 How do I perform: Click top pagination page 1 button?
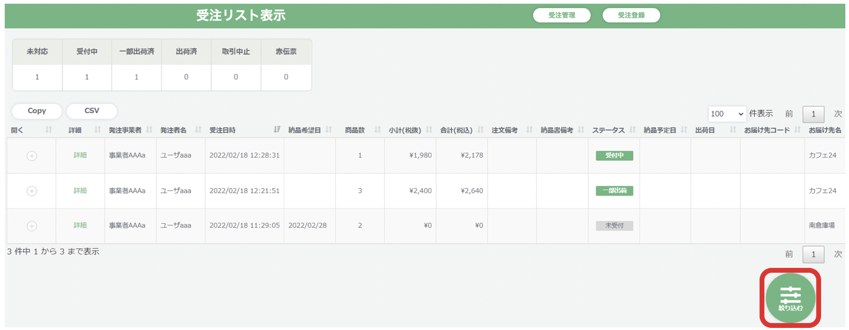tap(813, 114)
